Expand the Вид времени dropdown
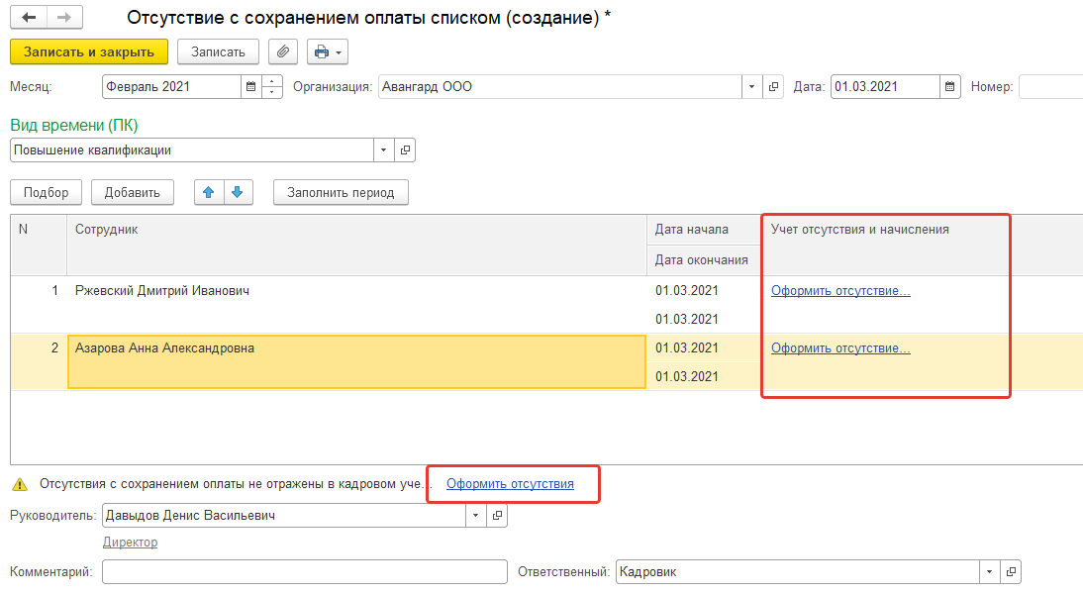 click(383, 150)
